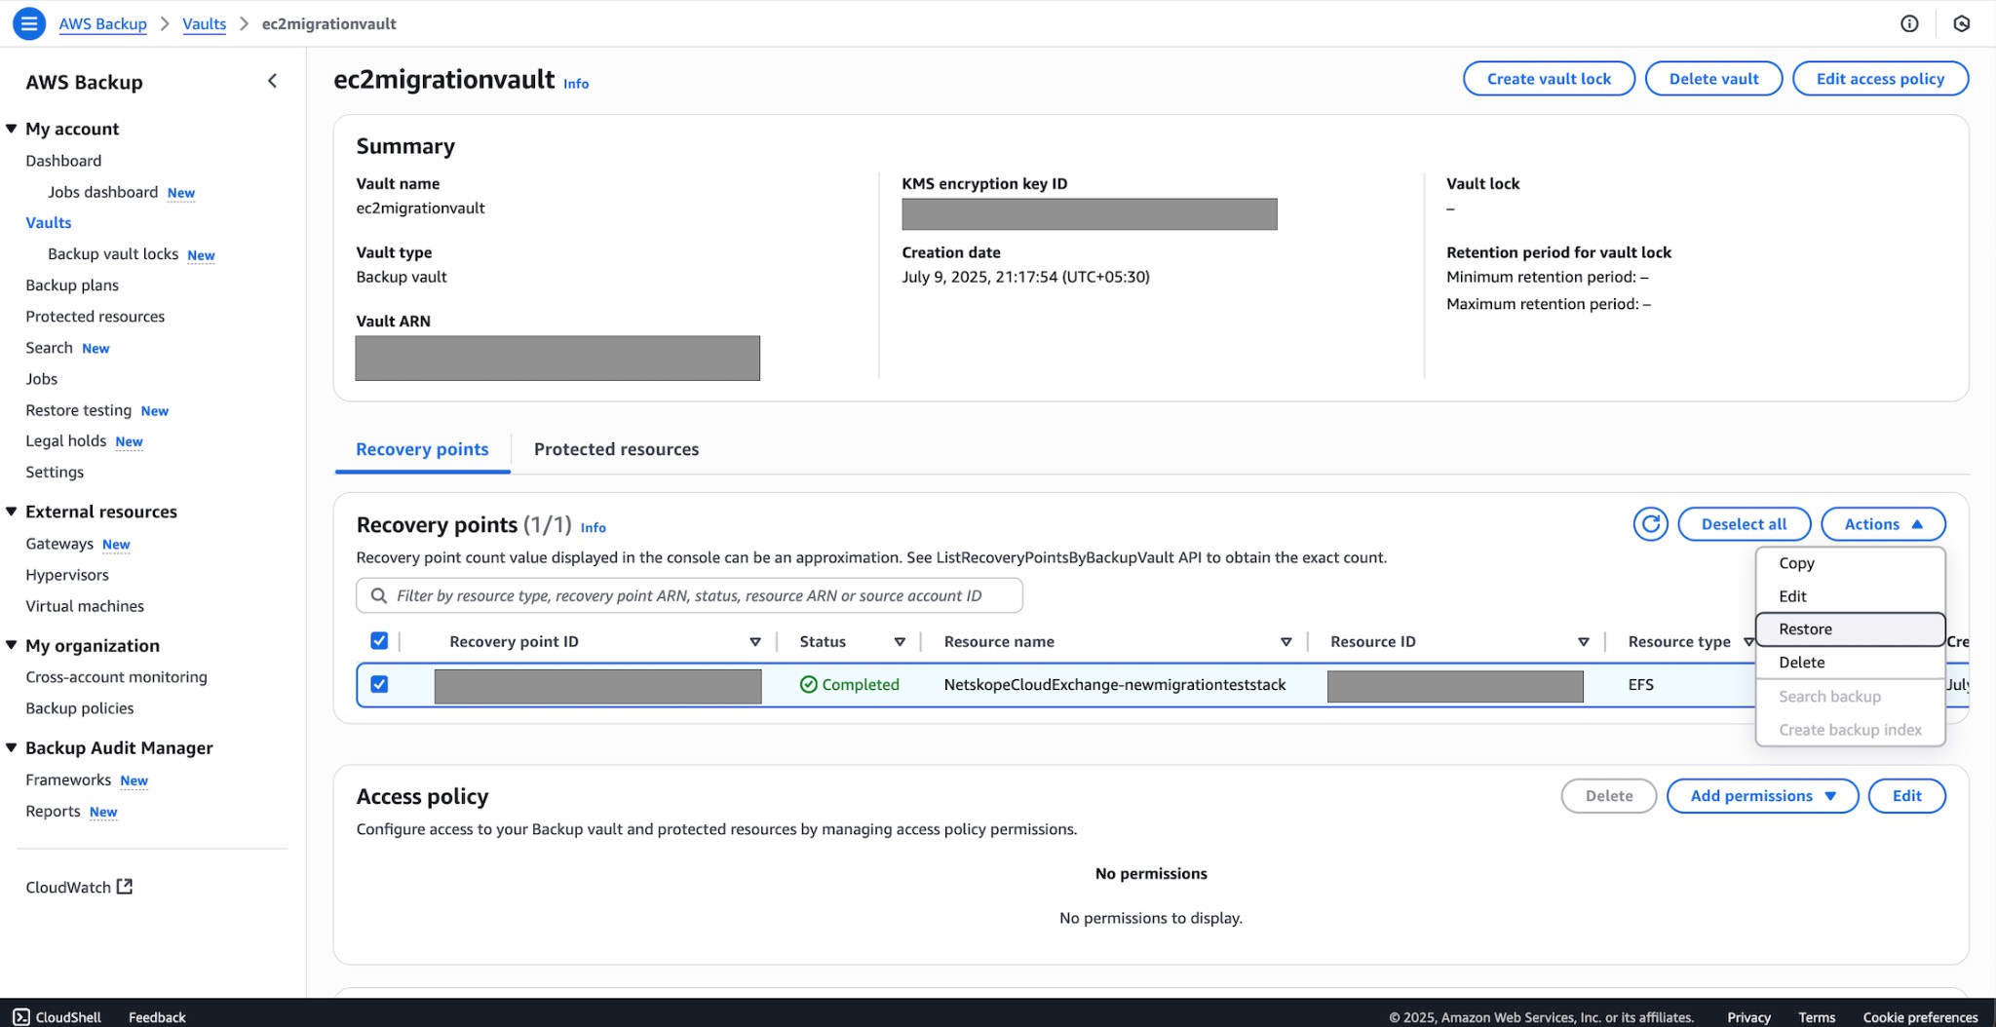Open Gateways in the sidebar
1996x1027 pixels.
59,544
